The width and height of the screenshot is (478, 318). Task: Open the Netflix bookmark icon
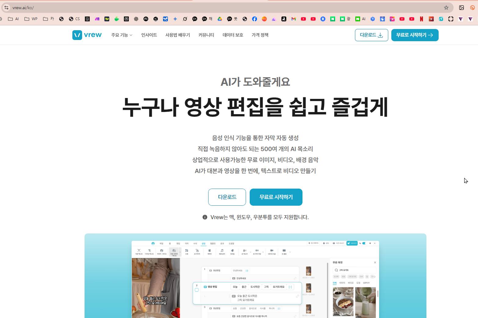tap(421, 19)
